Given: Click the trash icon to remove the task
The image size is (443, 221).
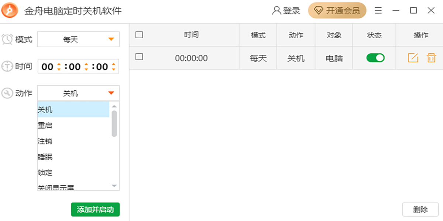Looking at the screenshot, I should click(431, 57).
